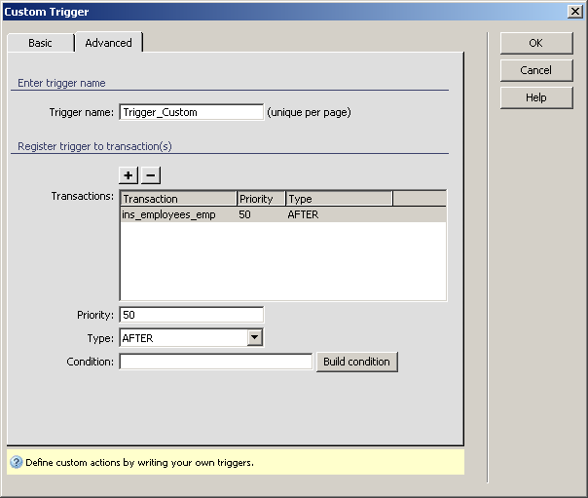Select the ins_employees_emp transaction row

point(169,214)
